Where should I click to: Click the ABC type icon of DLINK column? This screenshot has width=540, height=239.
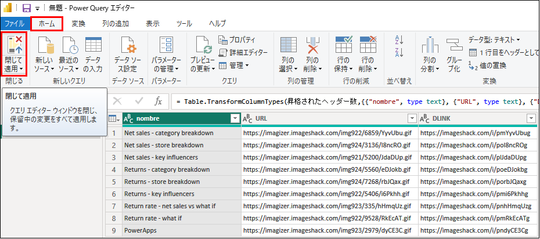click(425, 119)
